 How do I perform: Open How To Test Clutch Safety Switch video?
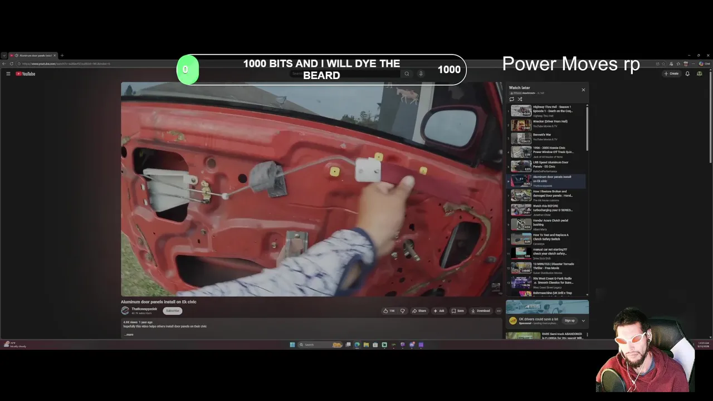547,239
